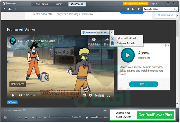Mute RealPlayer volume speaker icon
This screenshot has height=123, width=180.
click(x=87, y=118)
